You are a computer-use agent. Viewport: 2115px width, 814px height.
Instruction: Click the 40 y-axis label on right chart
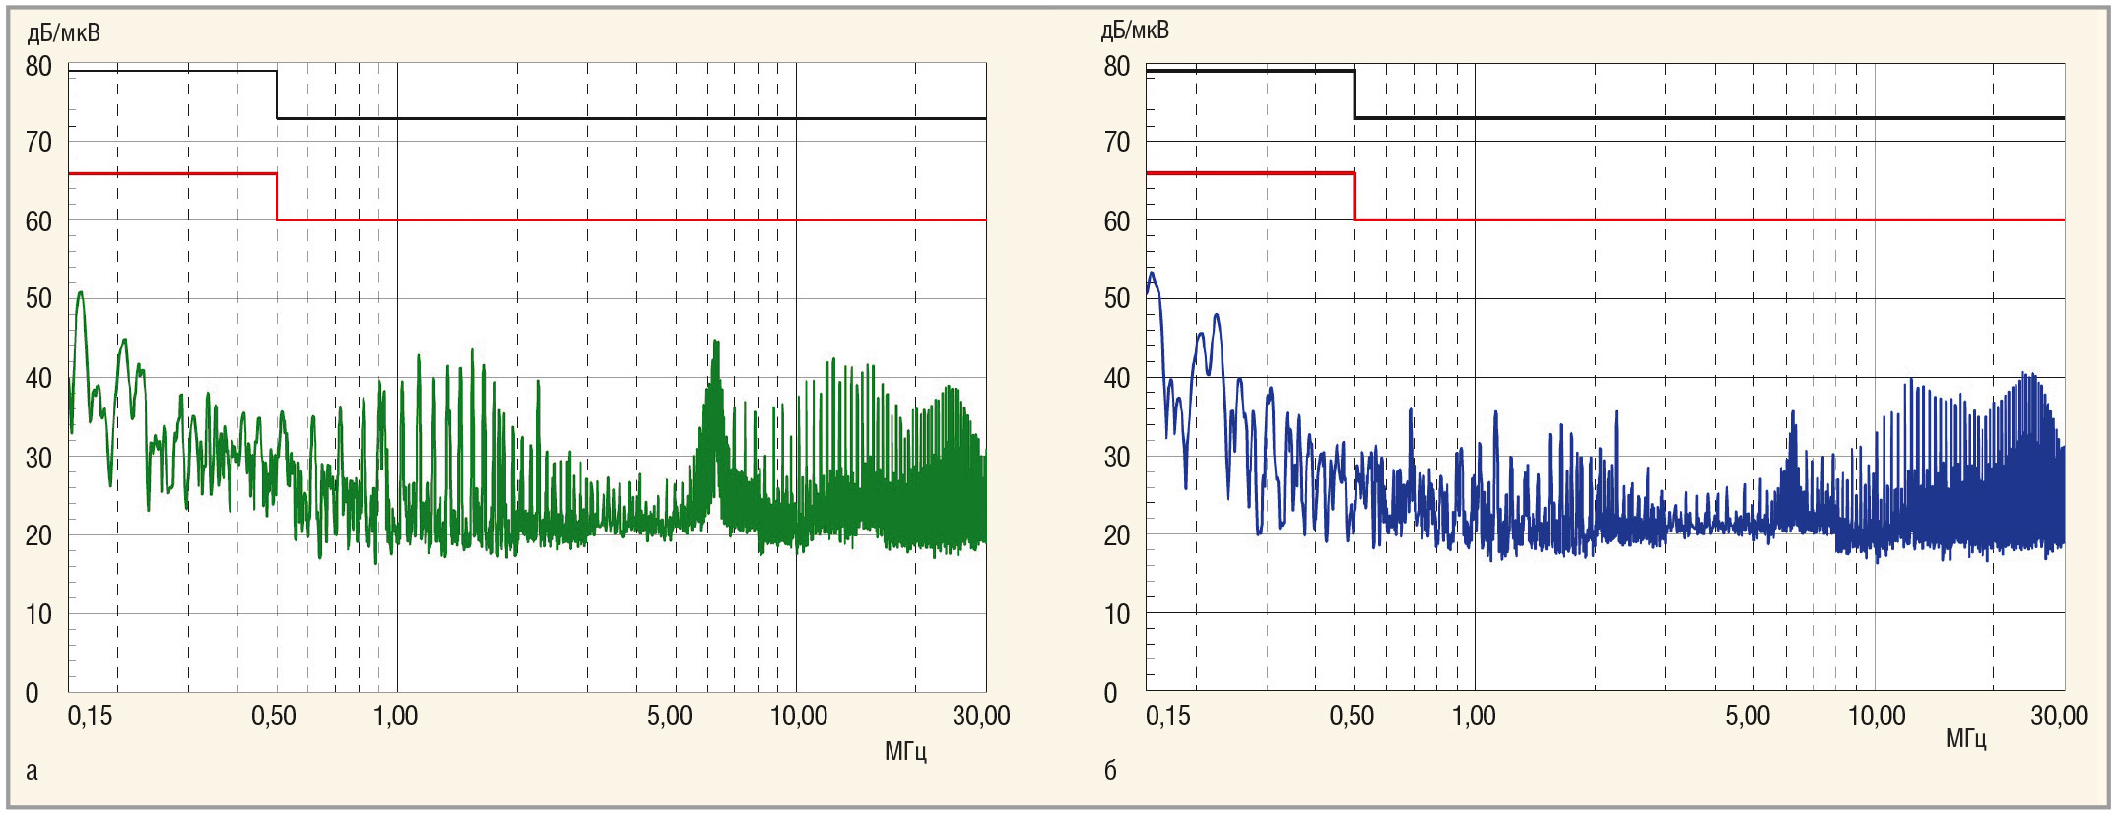1116,378
